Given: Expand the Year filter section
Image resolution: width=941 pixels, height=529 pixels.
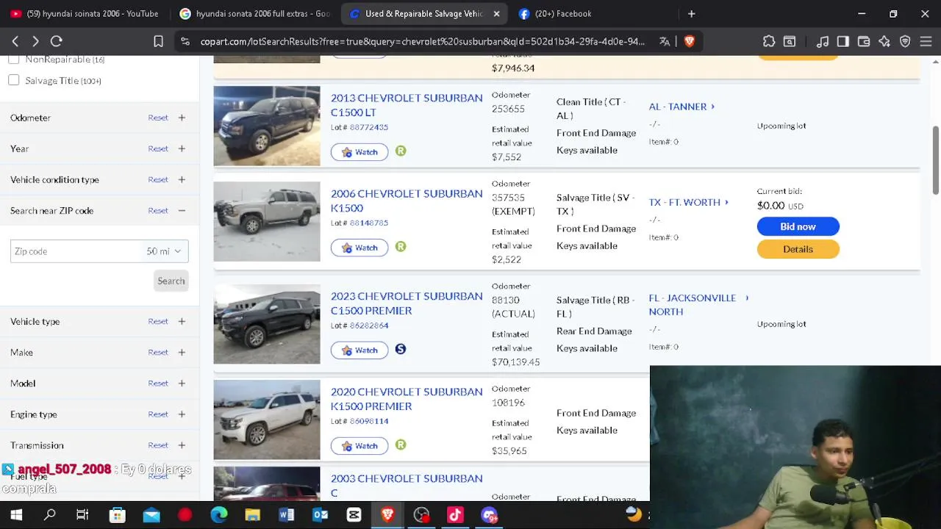Looking at the screenshot, I should click(x=182, y=148).
